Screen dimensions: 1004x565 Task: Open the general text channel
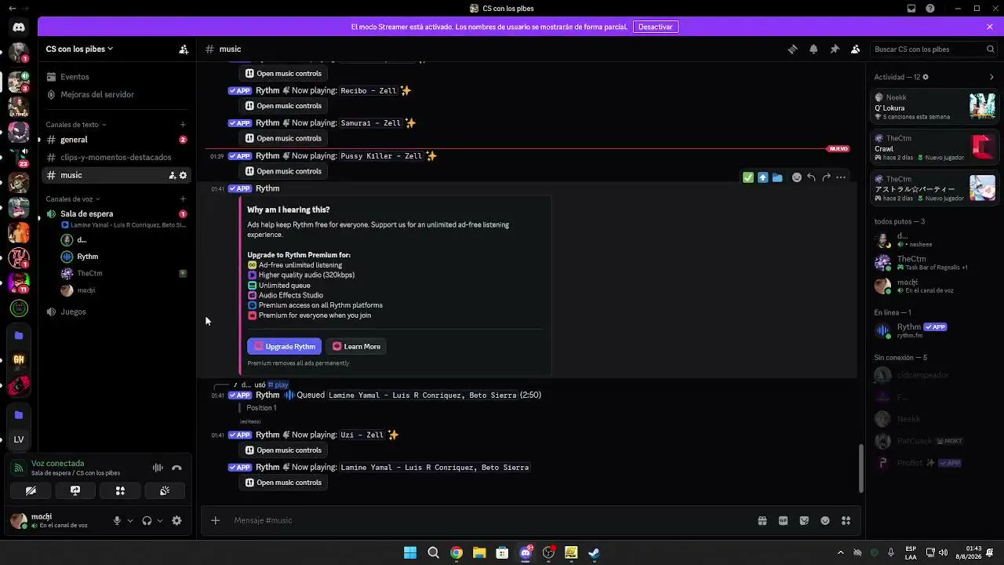pyautogui.click(x=116, y=140)
